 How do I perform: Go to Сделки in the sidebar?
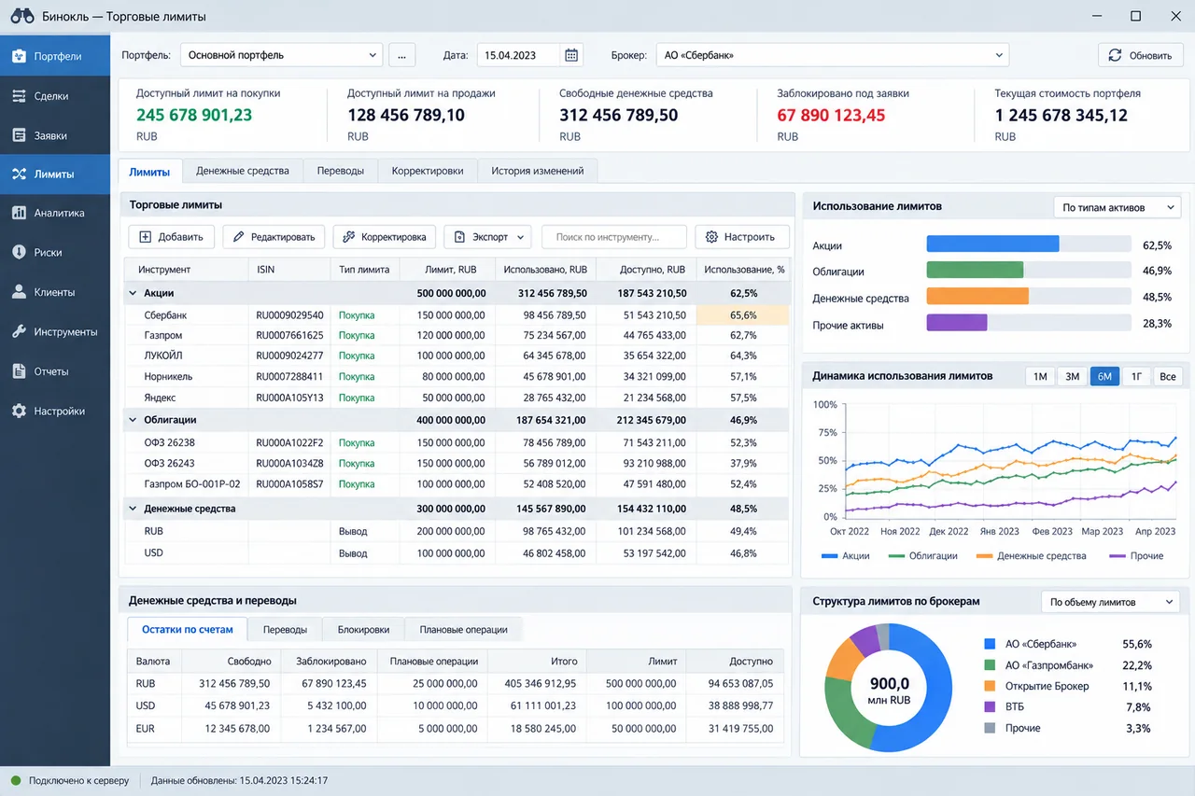[x=55, y=96]
